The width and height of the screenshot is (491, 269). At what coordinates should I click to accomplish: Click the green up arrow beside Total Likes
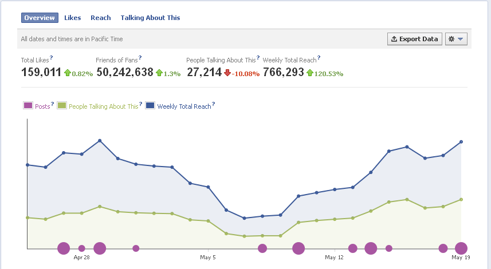click(x=68, y=73)
